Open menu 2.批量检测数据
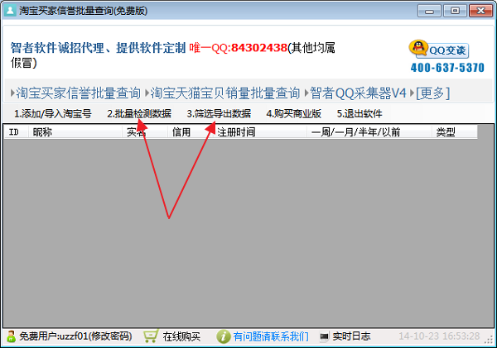Screen dimensions: 497x348 click(x=139, y=113)
